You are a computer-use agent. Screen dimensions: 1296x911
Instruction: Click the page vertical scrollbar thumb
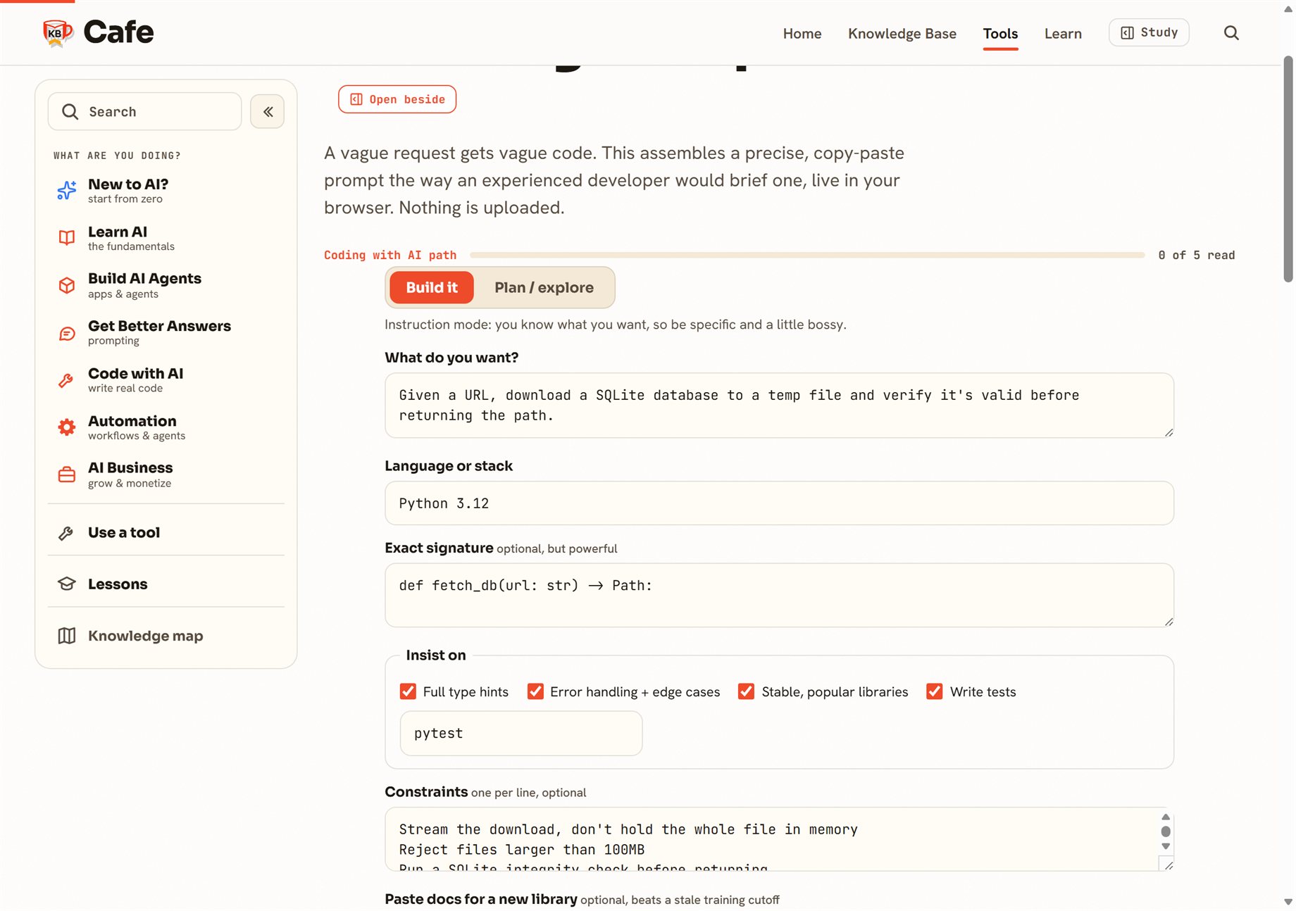click(1288, 169)
